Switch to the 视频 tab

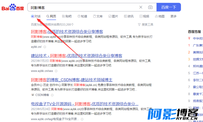coord(144,16)
